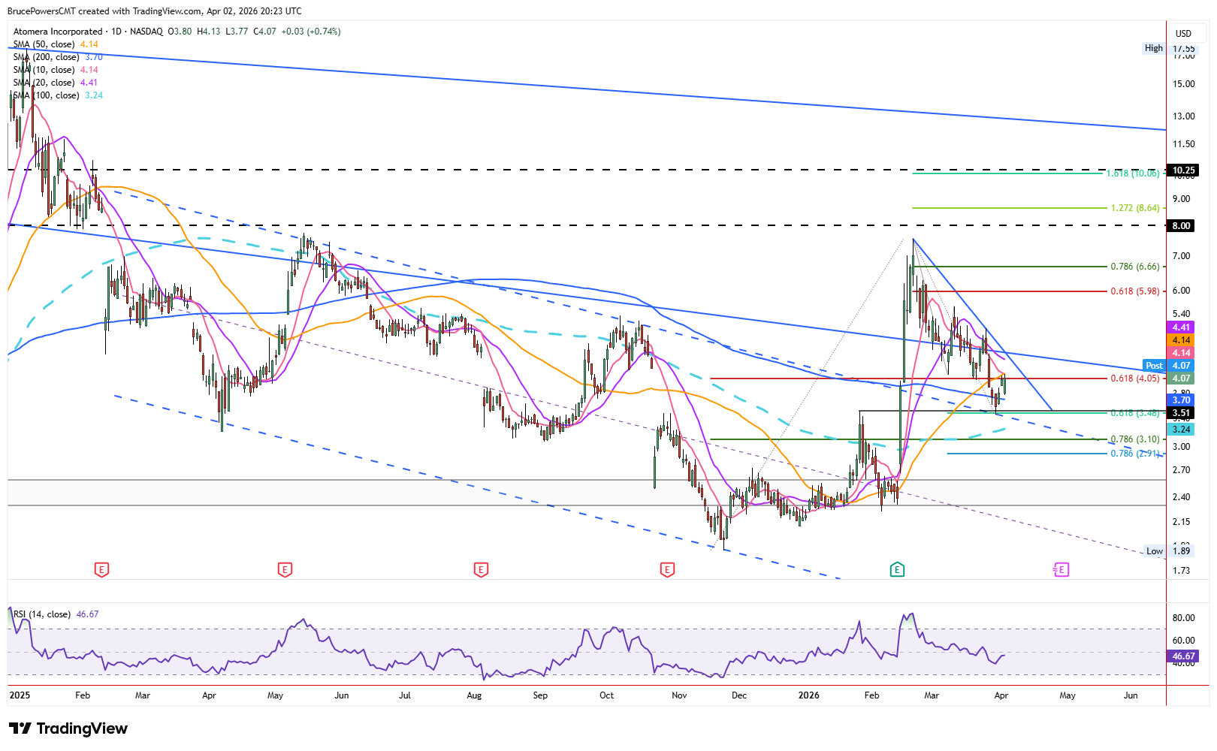Click the 1.272 (8.64) Fibonacci label
Viewport: 1217px width, 751px height.
click(x=1136, y=208)
